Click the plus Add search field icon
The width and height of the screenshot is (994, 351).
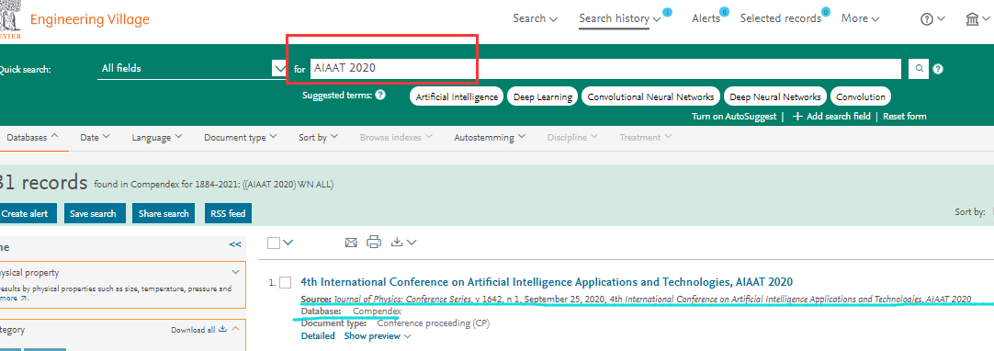tap(797, 117)
